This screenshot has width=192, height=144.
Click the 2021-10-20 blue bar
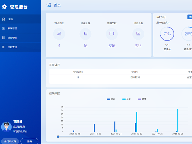point(94,128)
